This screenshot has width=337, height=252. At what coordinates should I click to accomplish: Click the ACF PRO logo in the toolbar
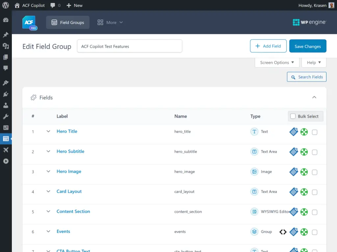(x=29, y=22)
